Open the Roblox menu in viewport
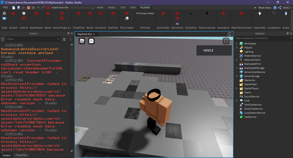 click(x=82, y=41)
